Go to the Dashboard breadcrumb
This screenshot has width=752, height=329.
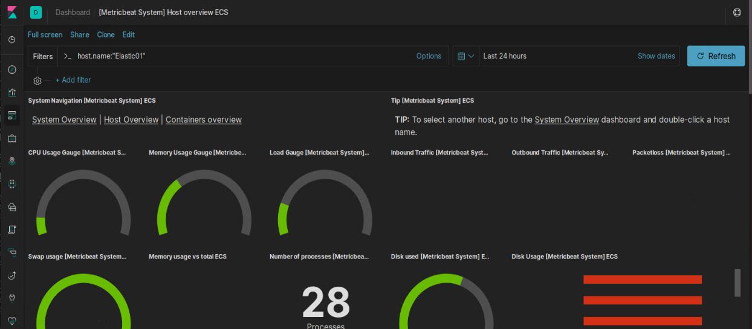(x=73, y=12)
